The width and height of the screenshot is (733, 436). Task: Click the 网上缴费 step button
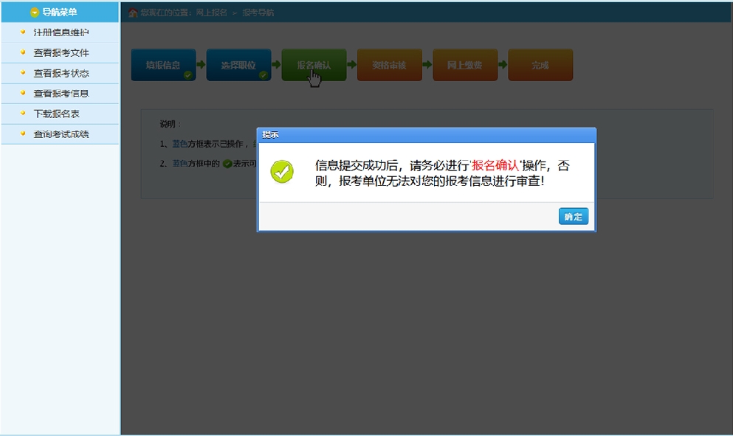point(464,65)
